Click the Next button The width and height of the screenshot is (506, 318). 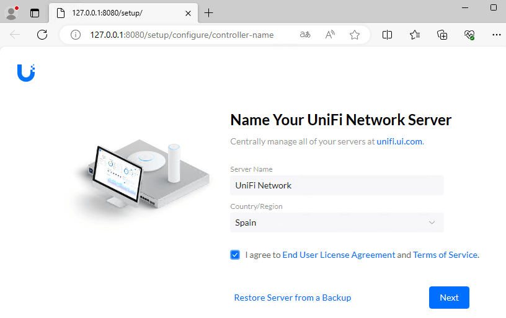click(x=449, y=298)
